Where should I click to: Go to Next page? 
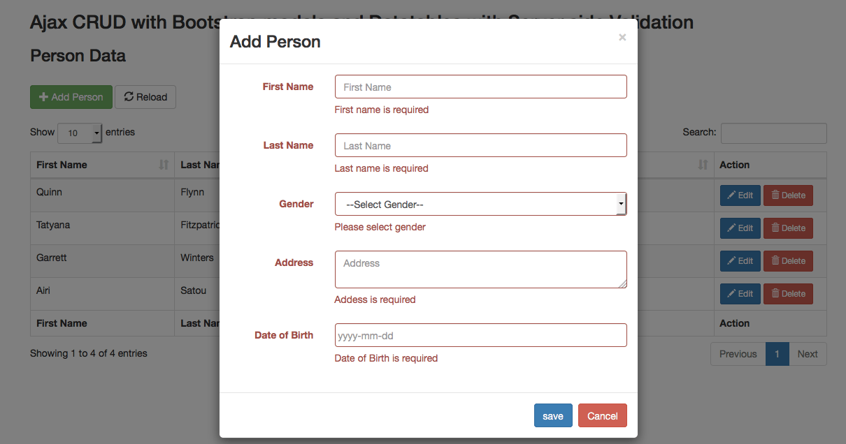pos(808,354)
